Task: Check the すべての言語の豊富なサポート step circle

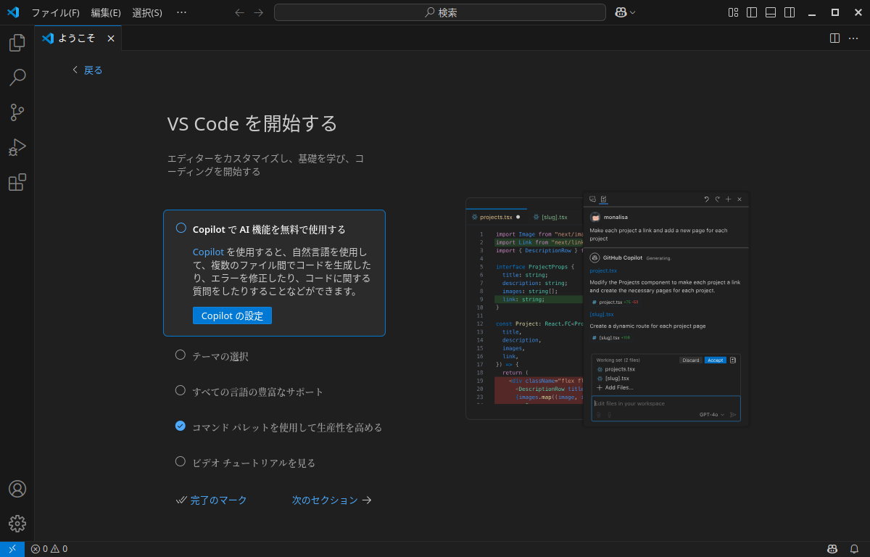Action: [181, 390]
